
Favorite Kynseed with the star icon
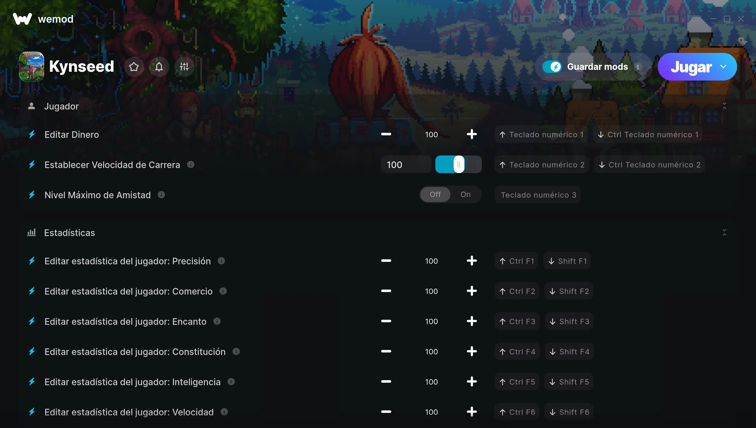[x=134, y=67]
